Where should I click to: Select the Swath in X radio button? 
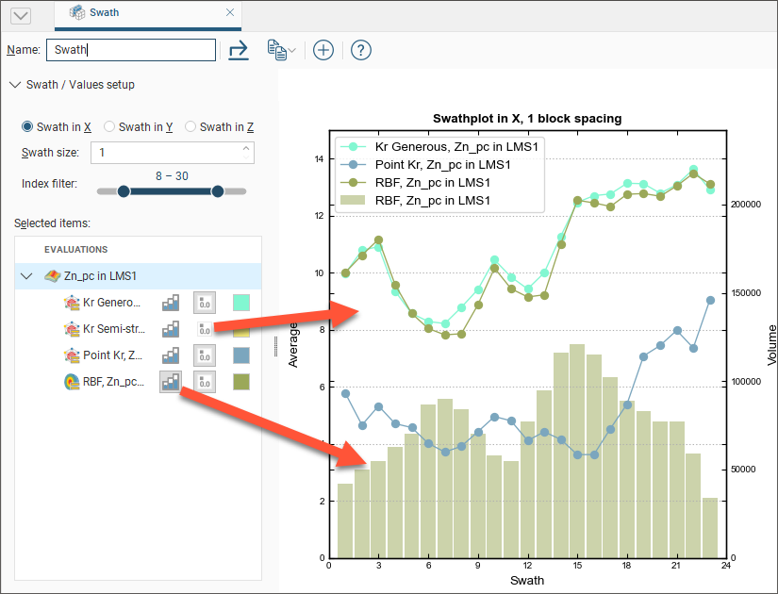[x=27, y=127]
